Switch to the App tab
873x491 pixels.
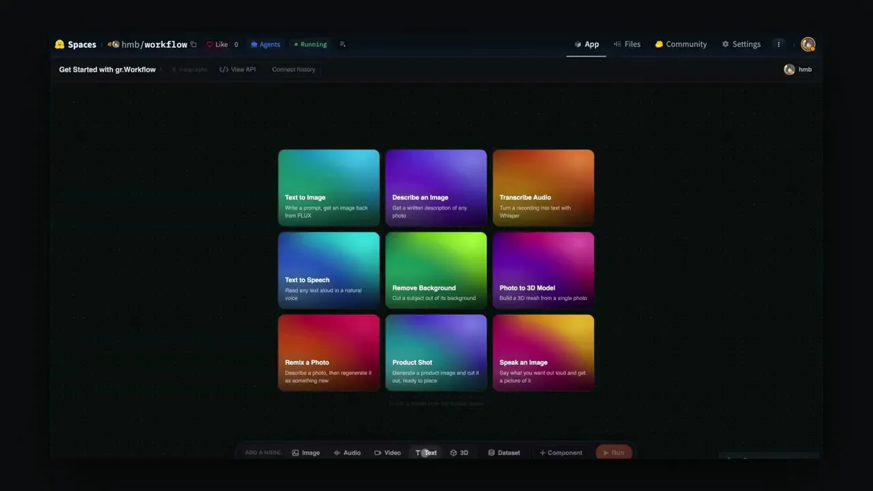587,44
